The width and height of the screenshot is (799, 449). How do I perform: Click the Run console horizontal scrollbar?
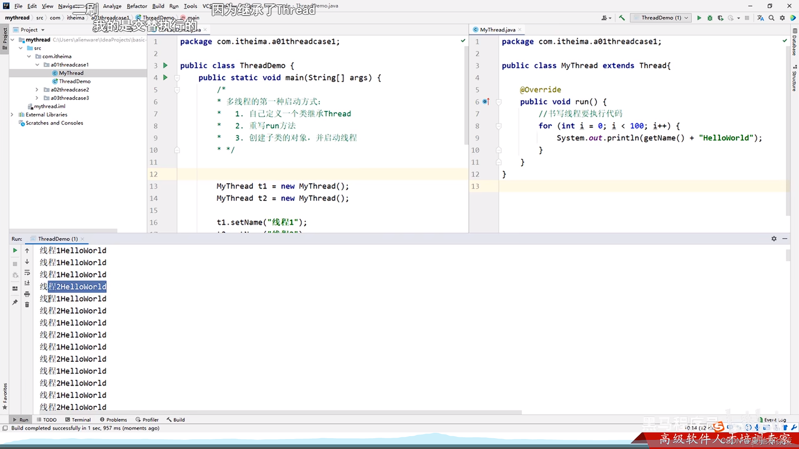point(279,412)
